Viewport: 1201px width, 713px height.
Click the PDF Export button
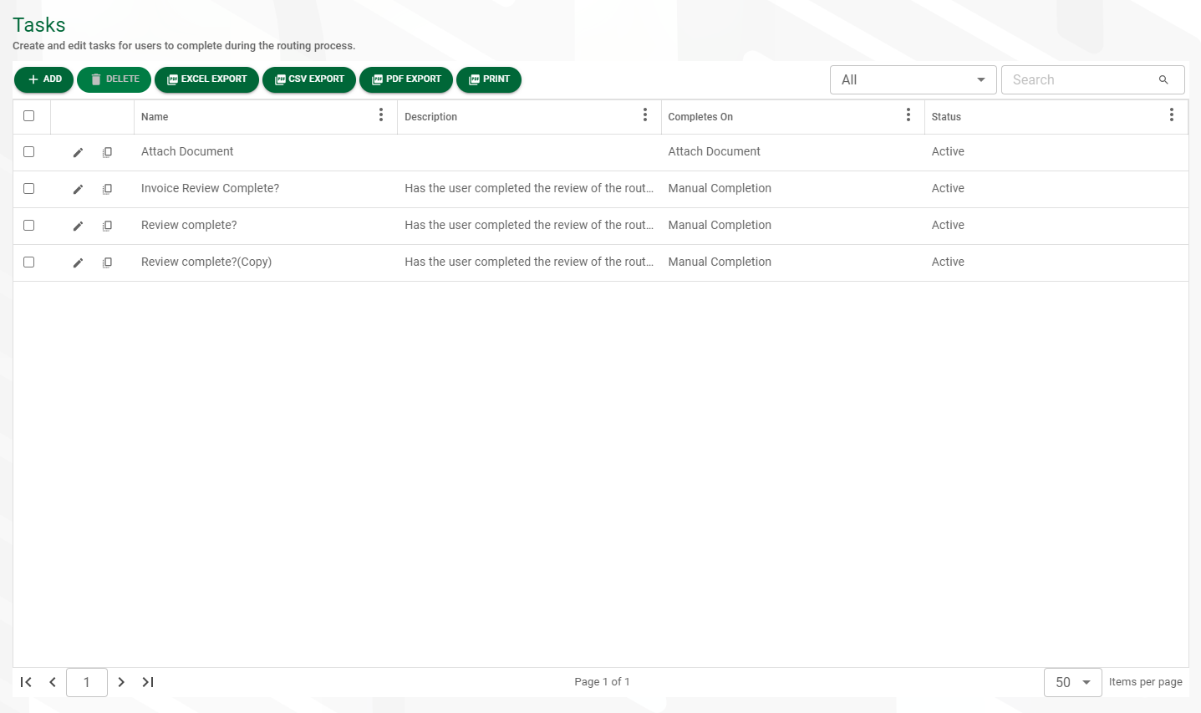point(406,79)
